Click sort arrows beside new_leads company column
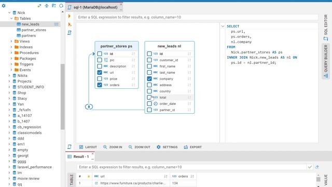 (189, 78)
